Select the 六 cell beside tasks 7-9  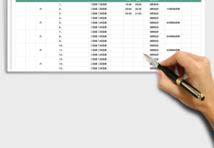pos(41,37)
